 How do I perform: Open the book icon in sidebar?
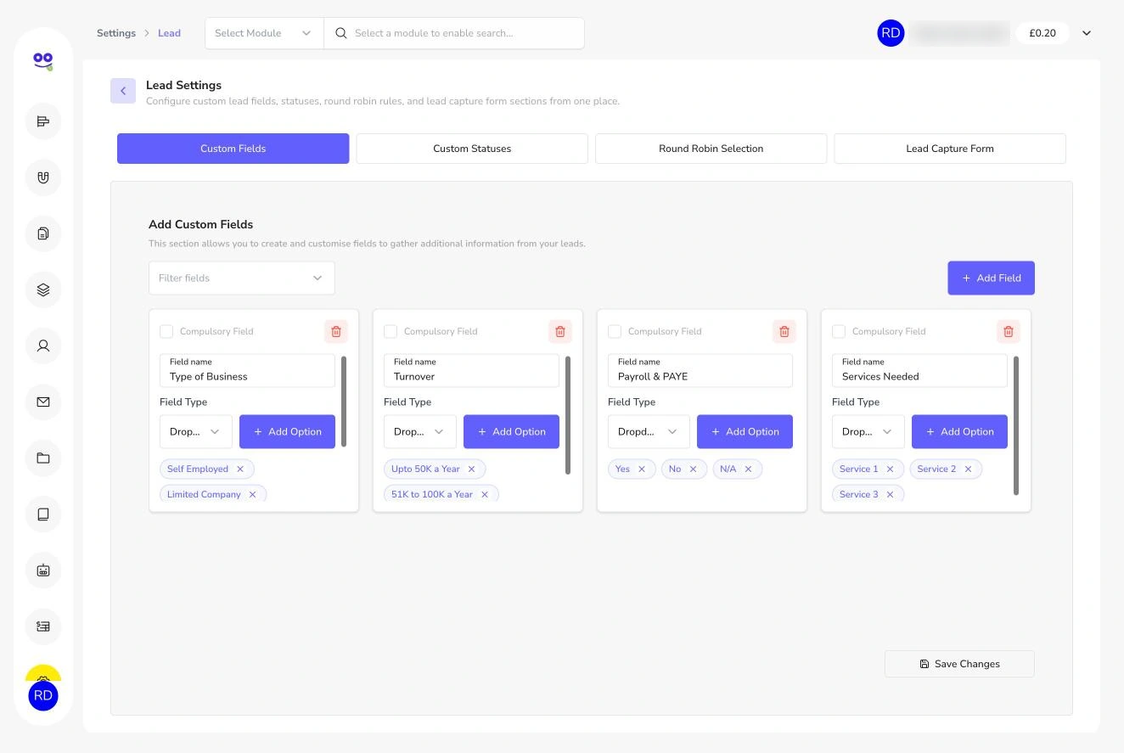[43, 514]
